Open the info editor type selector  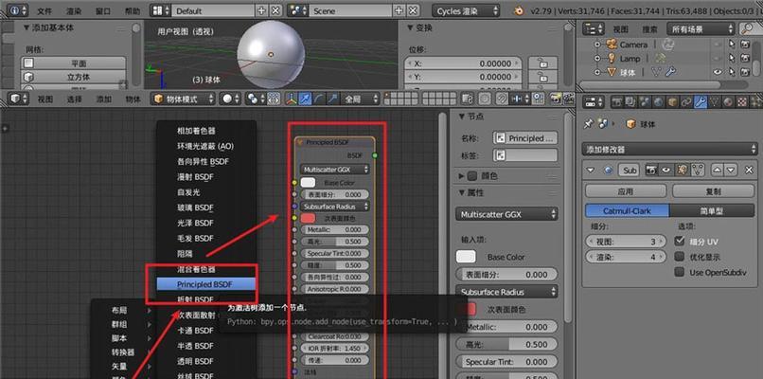coord(18,10)
